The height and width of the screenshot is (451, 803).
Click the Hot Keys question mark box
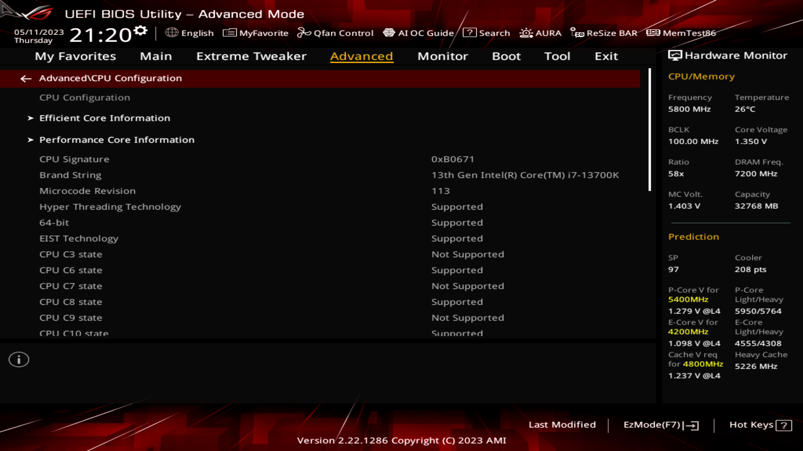(x=784, y=426)
